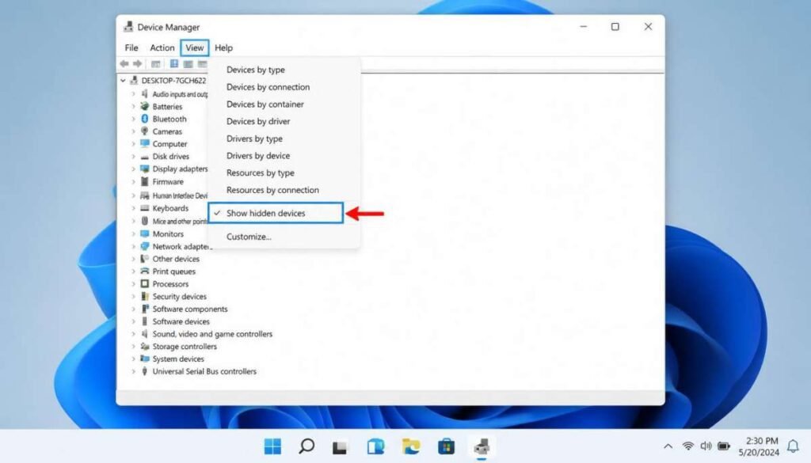This screenshot has width=811, height=463.
Task: Close the View menu
Action: click(x=195, y=47)
